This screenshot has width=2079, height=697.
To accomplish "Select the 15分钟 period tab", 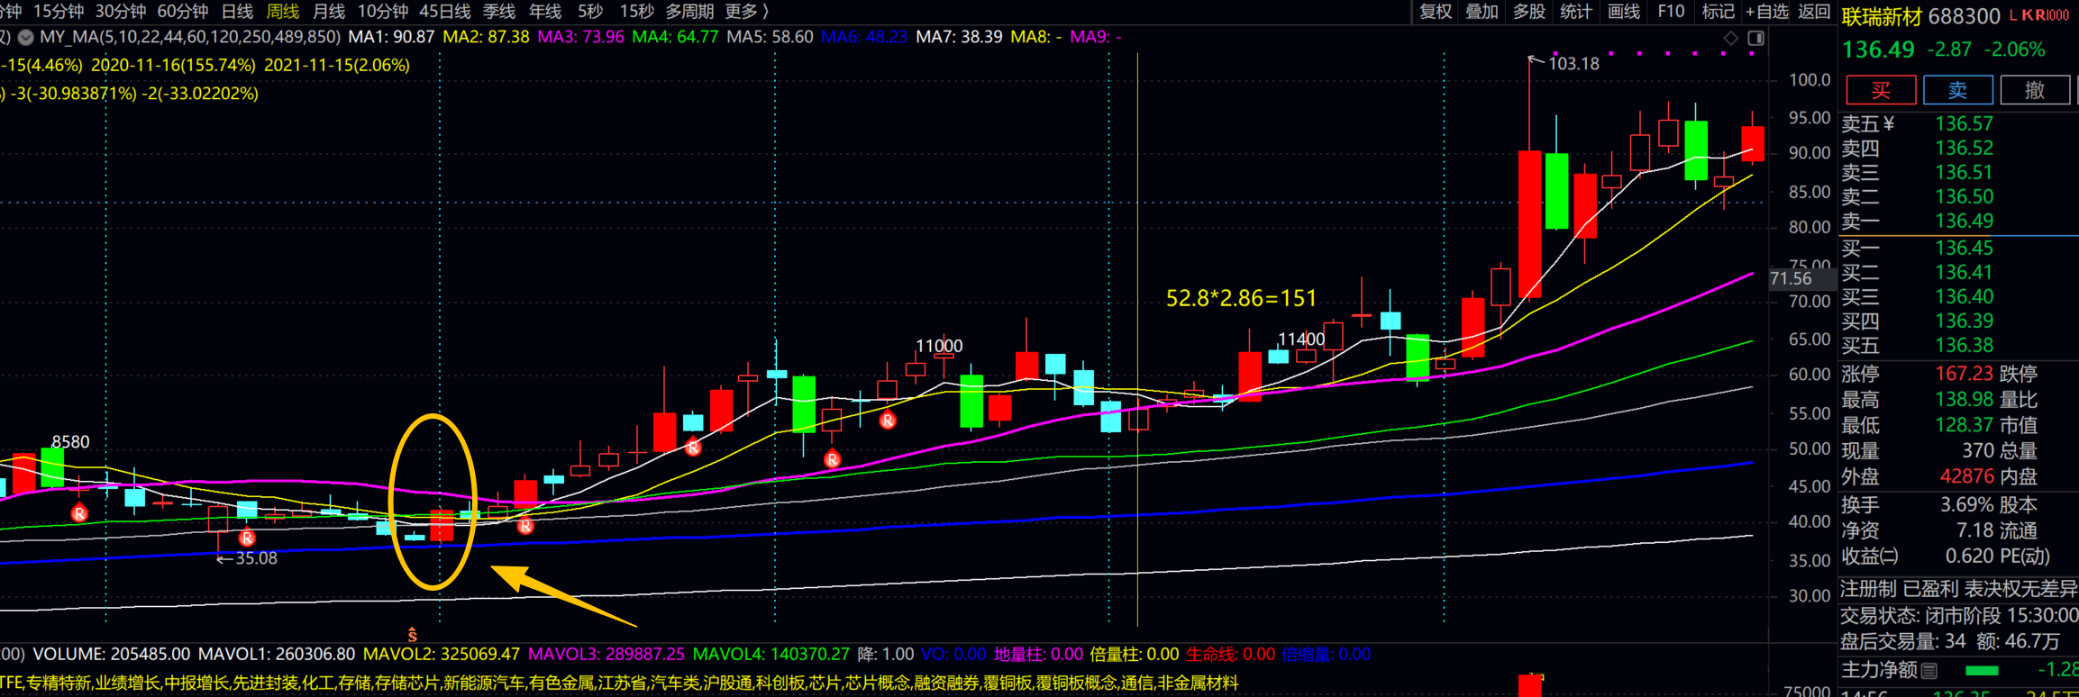I will point(59,12).
